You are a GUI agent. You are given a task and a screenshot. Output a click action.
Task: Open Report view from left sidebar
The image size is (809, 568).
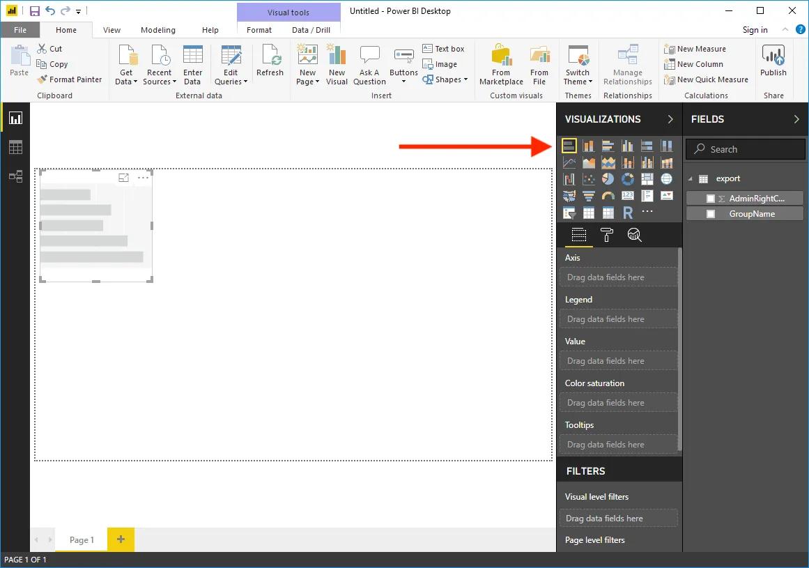pos(15,118)
